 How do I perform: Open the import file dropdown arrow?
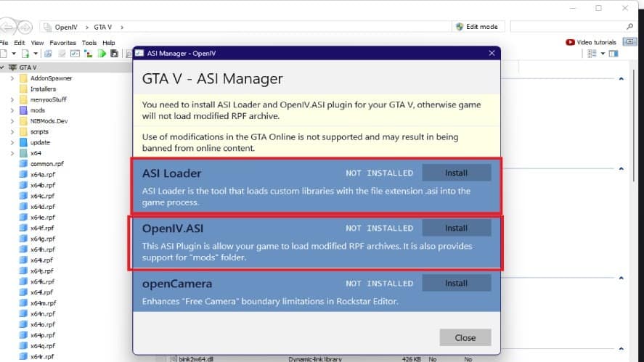[36, 54]
